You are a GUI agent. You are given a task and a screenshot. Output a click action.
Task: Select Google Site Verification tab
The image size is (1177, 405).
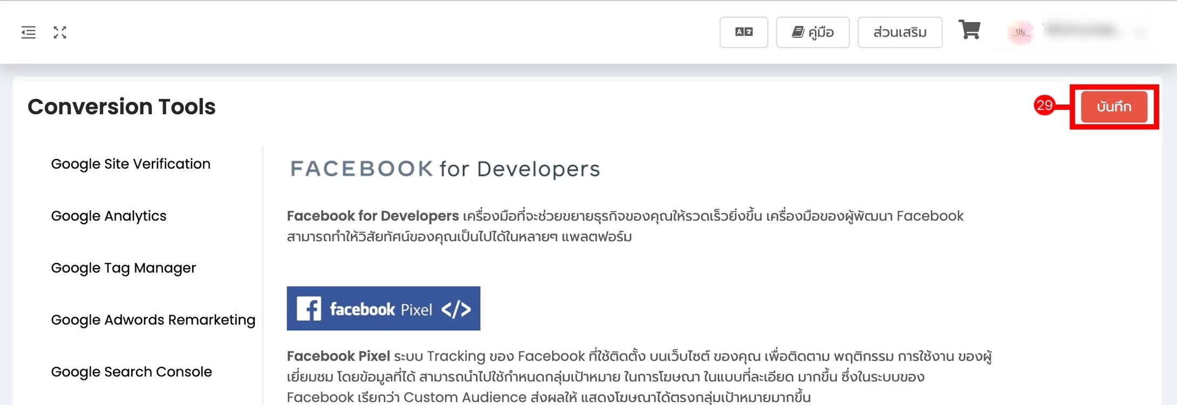coord(131,164)
